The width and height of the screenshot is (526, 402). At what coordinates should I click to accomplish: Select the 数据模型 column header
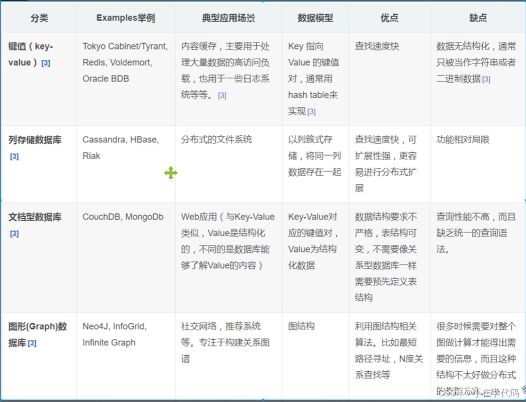click(x=315, y=17)
